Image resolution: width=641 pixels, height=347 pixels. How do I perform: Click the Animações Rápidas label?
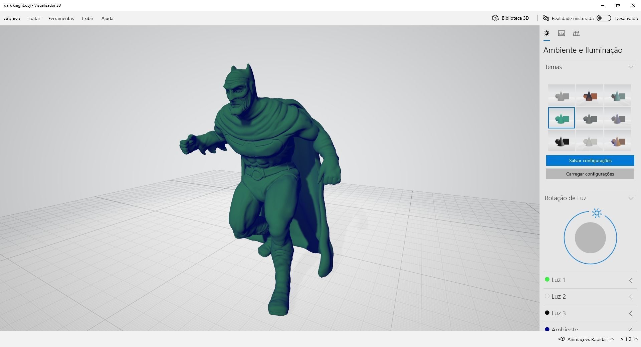click(588, 339)
